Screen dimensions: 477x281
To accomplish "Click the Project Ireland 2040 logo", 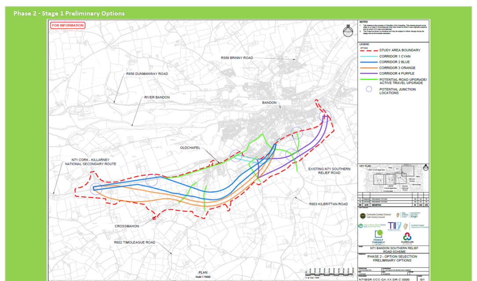I will tap(408, 215).
